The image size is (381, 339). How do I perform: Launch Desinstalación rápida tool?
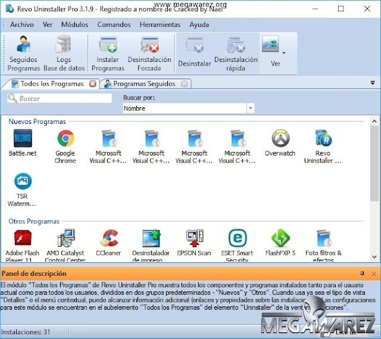coord(236,53)
